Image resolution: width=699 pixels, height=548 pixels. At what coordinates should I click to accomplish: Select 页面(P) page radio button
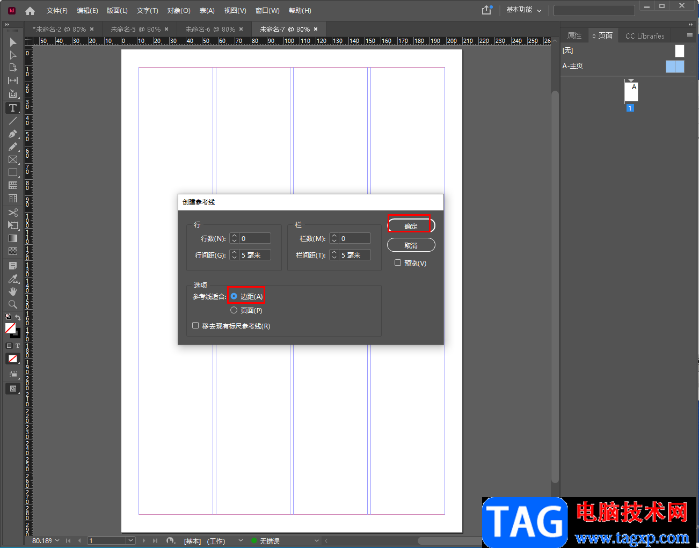pos(234,310)
